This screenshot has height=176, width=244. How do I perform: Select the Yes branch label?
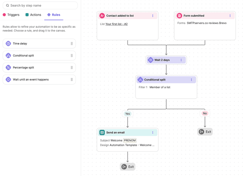click(128, 113)
